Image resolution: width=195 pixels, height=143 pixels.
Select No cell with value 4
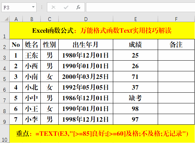click(x=16, y=87)
